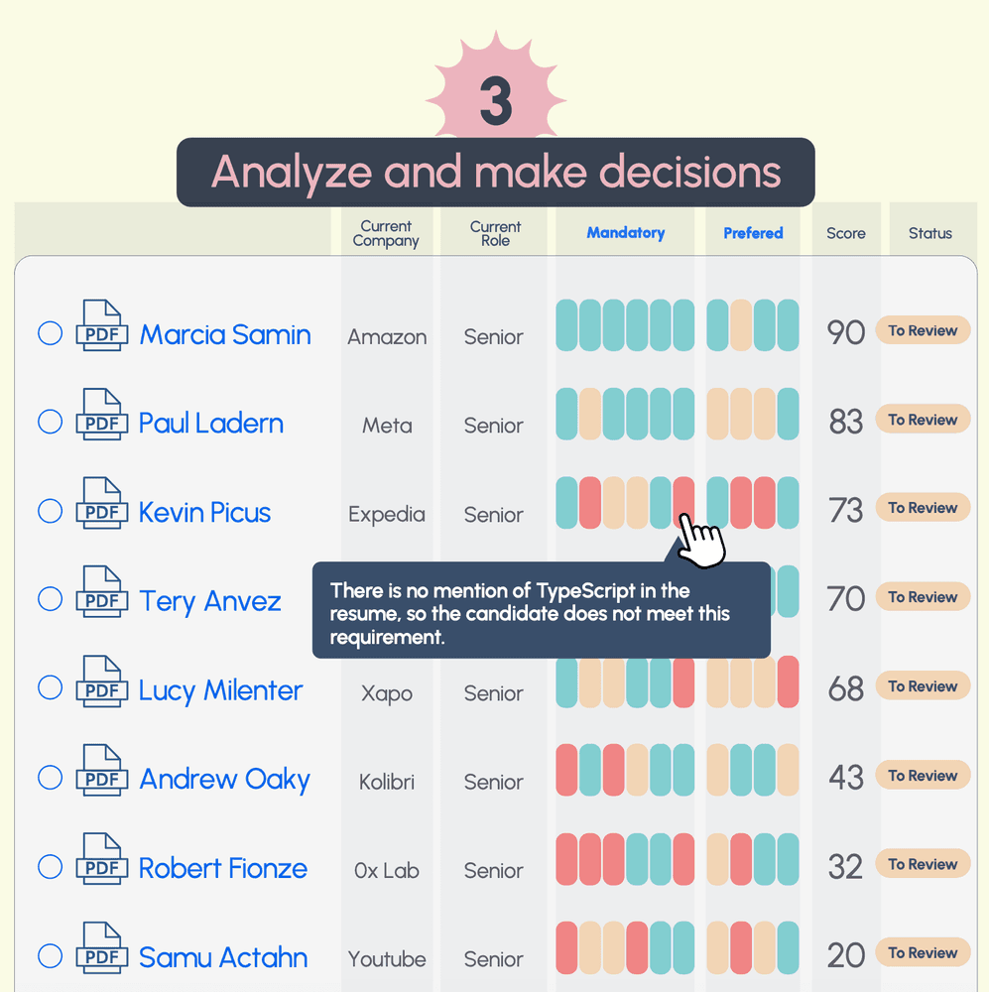Click Paul Ladern's score of 83
The height and width of the screenshot is (992, 989).
pos(846,422)
